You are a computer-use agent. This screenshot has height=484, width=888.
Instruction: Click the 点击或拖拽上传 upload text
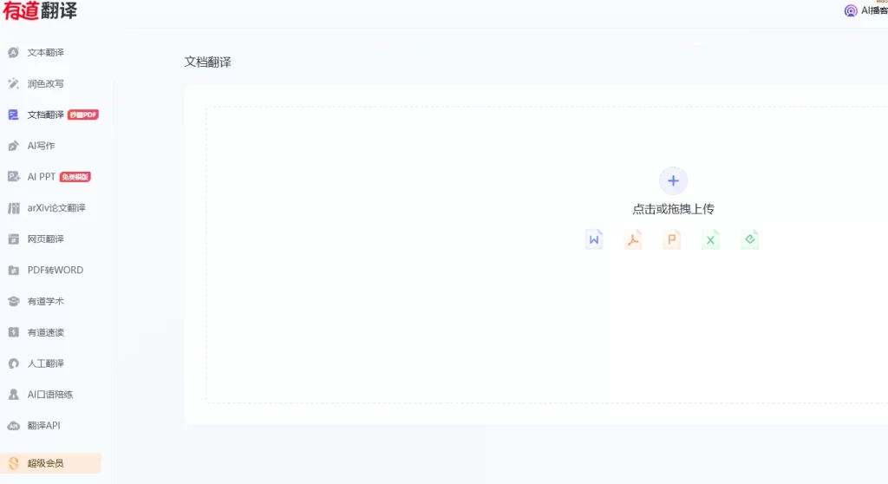click(x=673, y=209)
